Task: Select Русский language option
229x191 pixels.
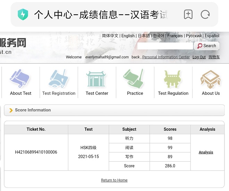Action: click(194, 36)
